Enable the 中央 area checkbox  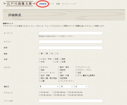click(x=40, y=62)
